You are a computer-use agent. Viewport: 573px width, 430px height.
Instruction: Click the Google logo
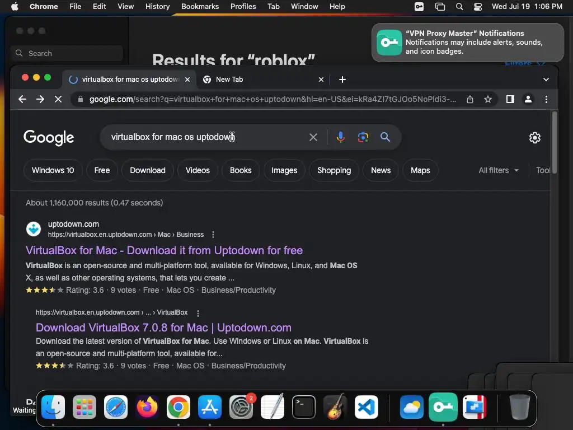pos(49,138)
